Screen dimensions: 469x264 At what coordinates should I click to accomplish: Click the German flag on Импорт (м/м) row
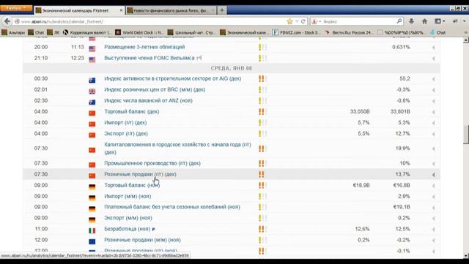(92, 198)
